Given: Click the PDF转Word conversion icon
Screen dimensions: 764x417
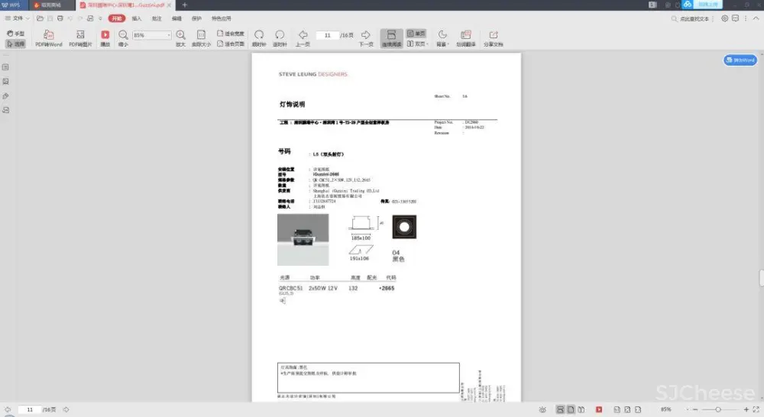Looking at the screenshot, I should click(48, 35).
